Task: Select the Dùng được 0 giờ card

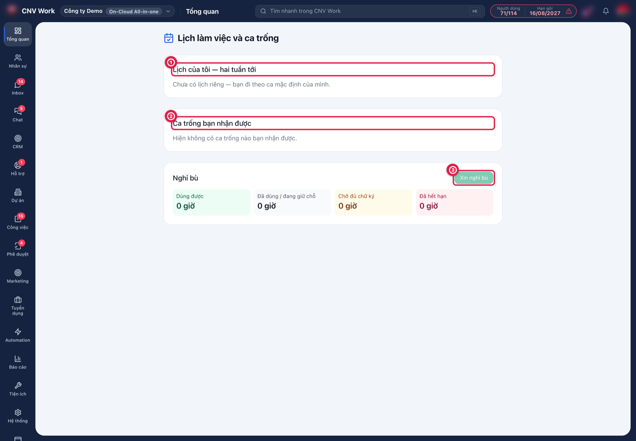Action: [x=211, y=202]
